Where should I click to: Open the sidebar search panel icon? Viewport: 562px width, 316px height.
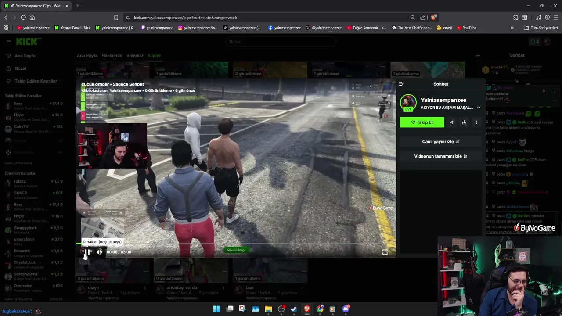(525, 18)
